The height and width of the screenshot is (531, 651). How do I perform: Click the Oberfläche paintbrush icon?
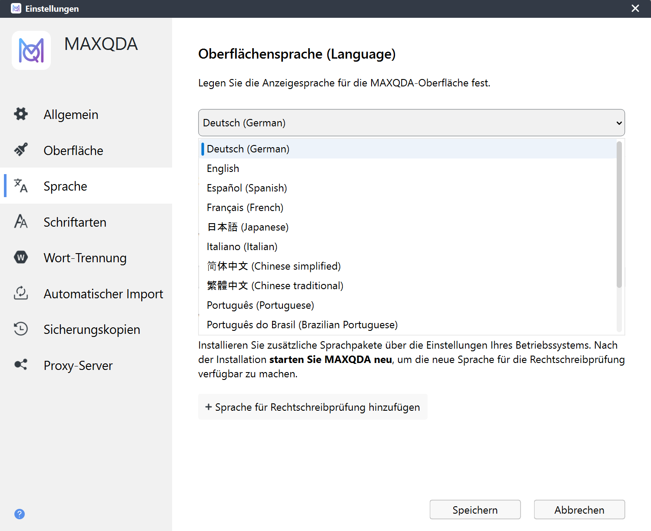(21, 150)
